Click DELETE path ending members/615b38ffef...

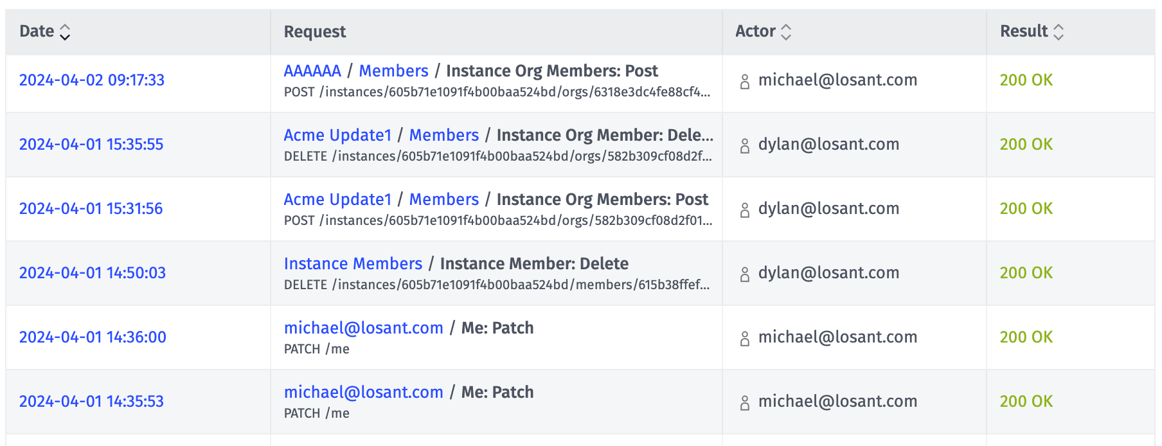click(x=497, y=285)
